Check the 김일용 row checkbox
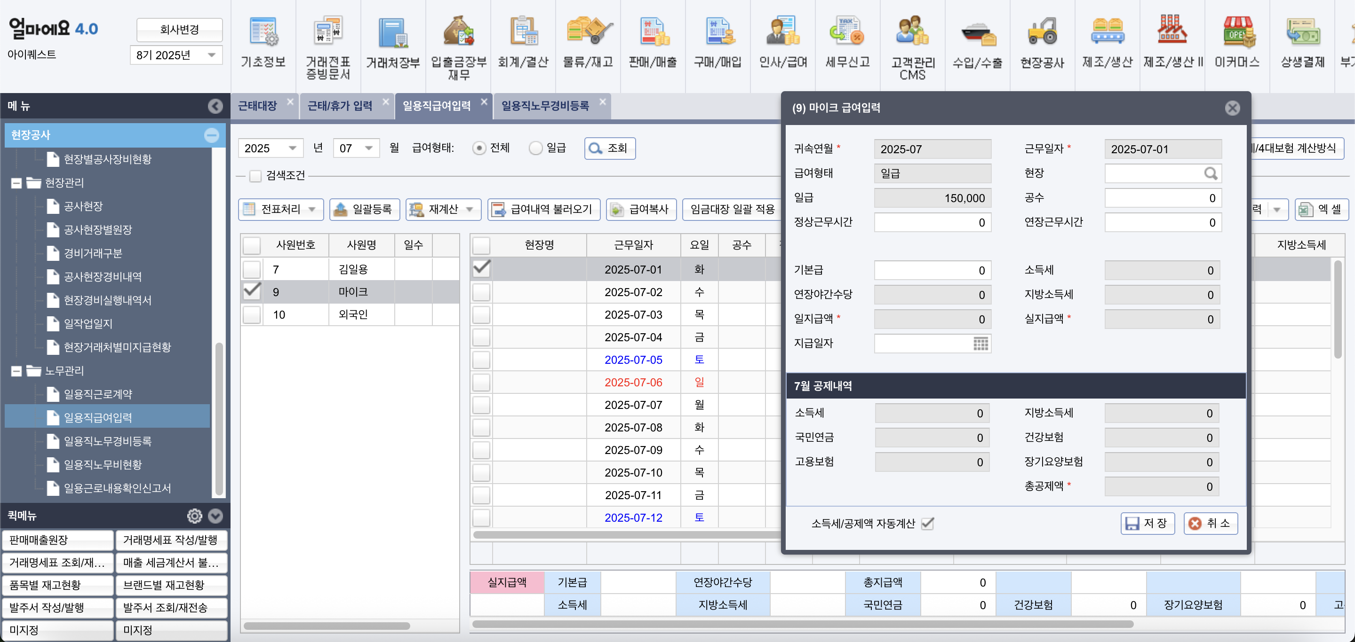 coord(251,269)
